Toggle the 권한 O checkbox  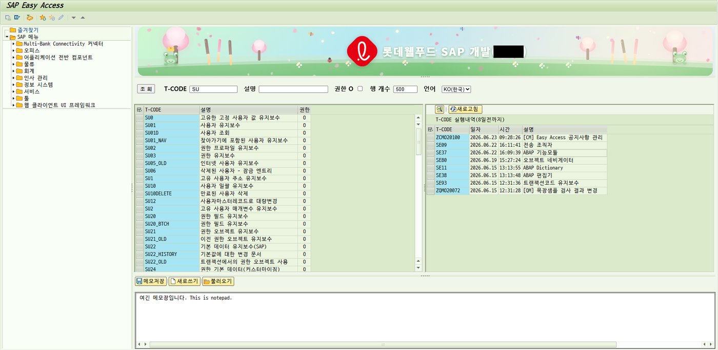360,89
